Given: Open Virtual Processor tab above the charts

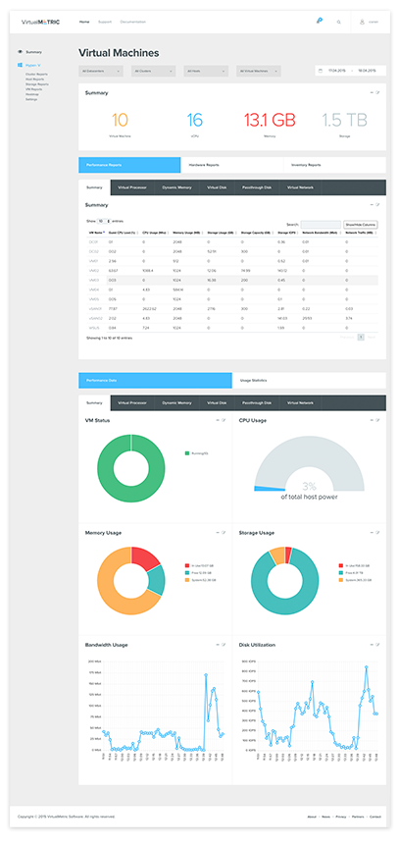Looking at the screenshot, I should coord(132,402).
